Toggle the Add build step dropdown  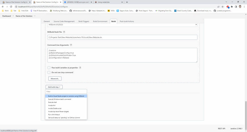tap(54, 87)
